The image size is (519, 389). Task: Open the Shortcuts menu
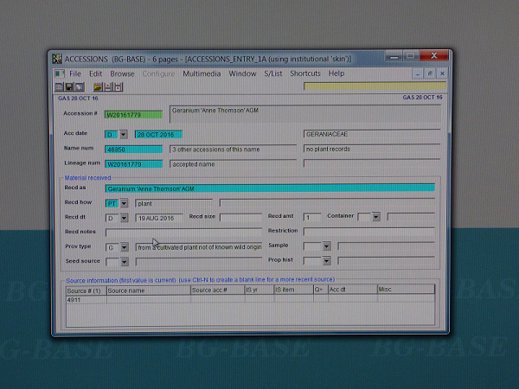pyautogui.click(x=305, y=73)
